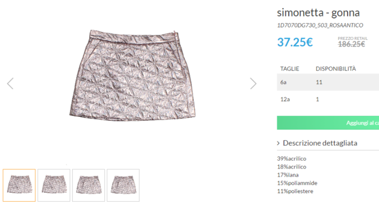Click availability value 11 for size 6a
The height and width of the screenshot is (211, 379).
[x=319, y=82]
